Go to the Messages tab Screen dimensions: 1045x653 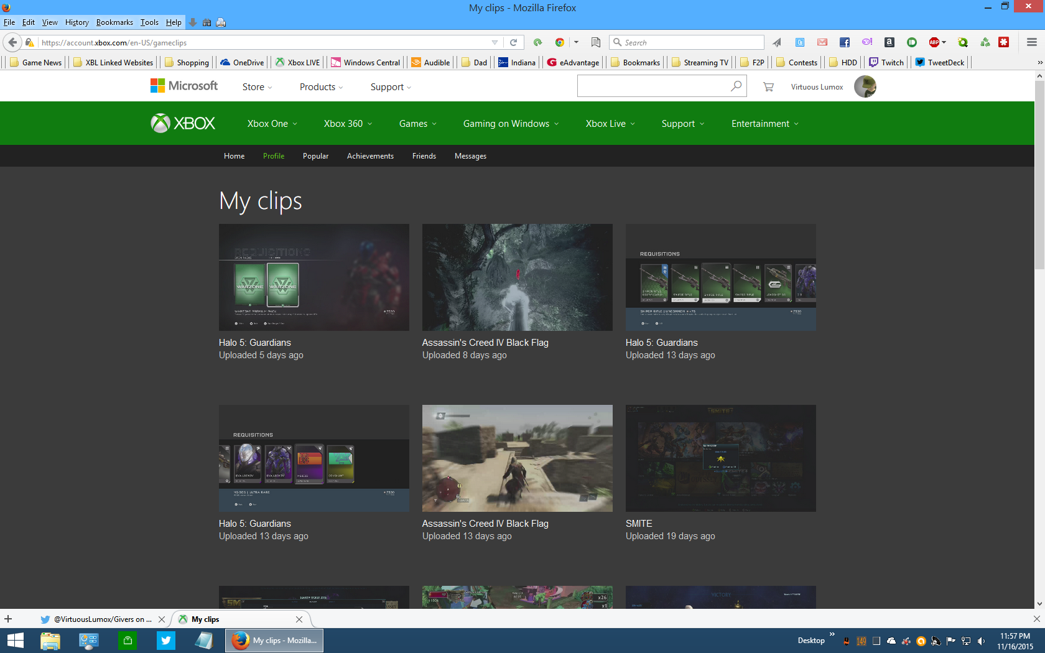pyautogui.click(x=470, y=156)
